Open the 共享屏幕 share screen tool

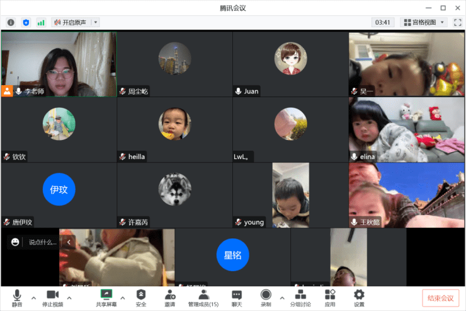coord(106,297)
